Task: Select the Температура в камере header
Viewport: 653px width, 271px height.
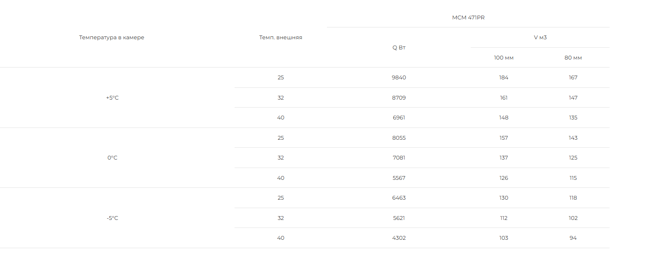Action: tap(112, 38)
